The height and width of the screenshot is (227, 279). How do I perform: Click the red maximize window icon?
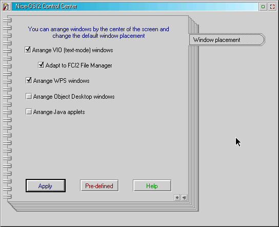272,7
